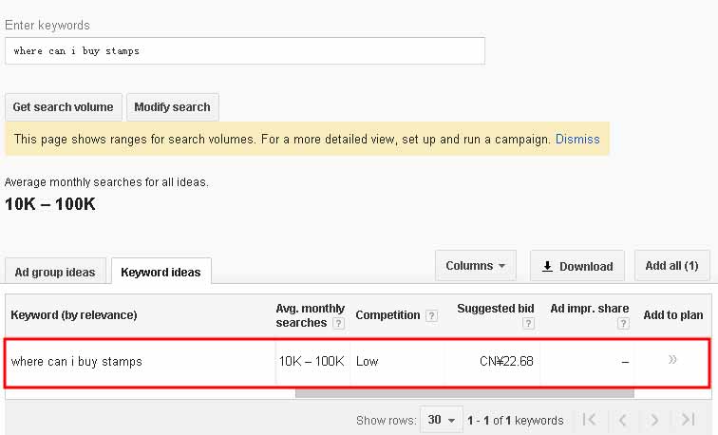Switch to the Ad group ideas tab
This screenshot has height=435, width=718.
[x=55, y=272]
